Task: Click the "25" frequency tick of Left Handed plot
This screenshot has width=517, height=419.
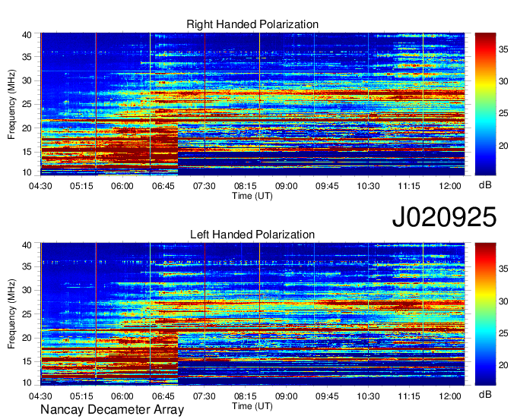Action: coord(27,314)
